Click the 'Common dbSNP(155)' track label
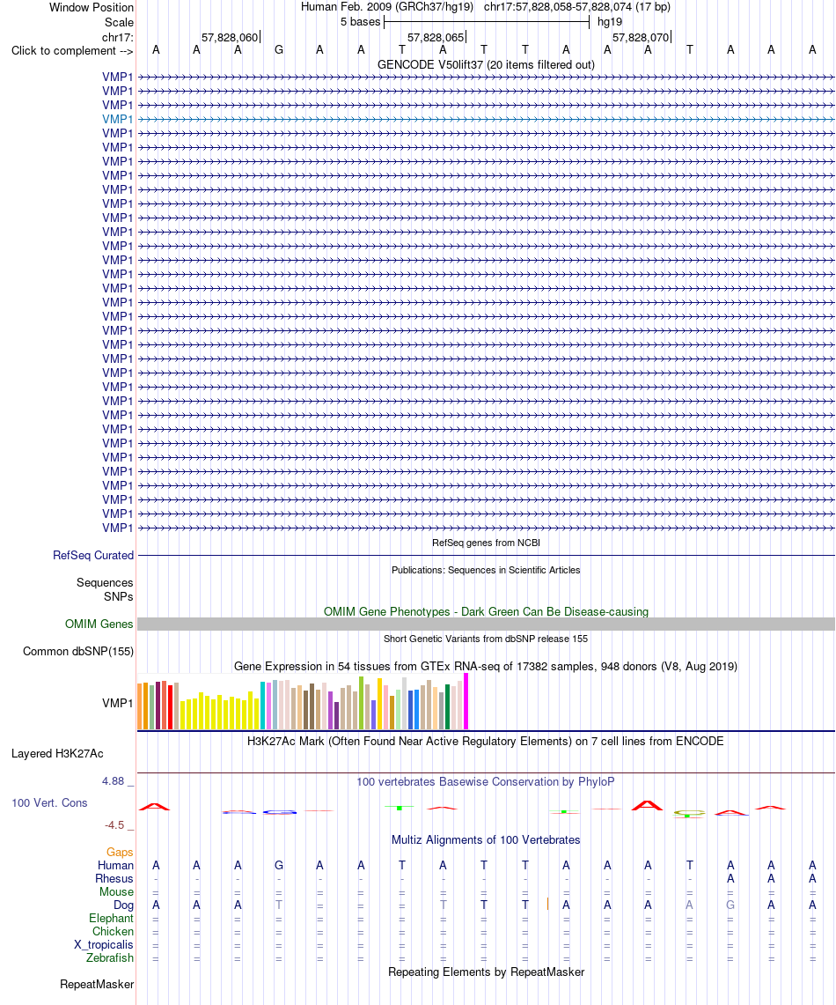Screen dimensions: 836x1005 point(78,652)
